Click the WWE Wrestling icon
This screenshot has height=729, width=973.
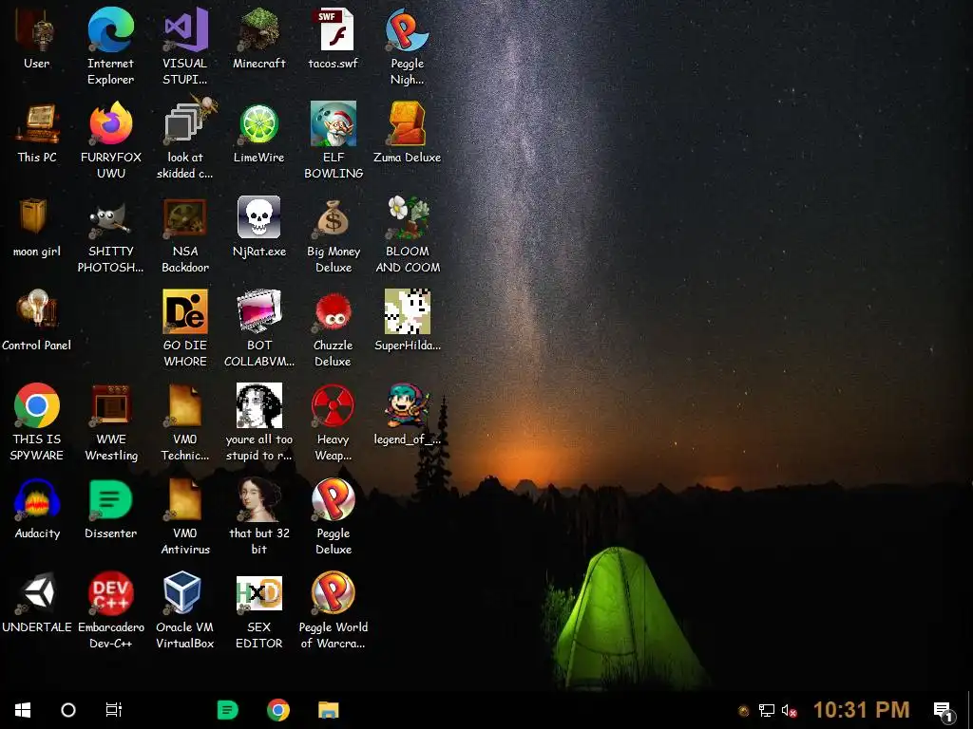(x=110, y=405)
